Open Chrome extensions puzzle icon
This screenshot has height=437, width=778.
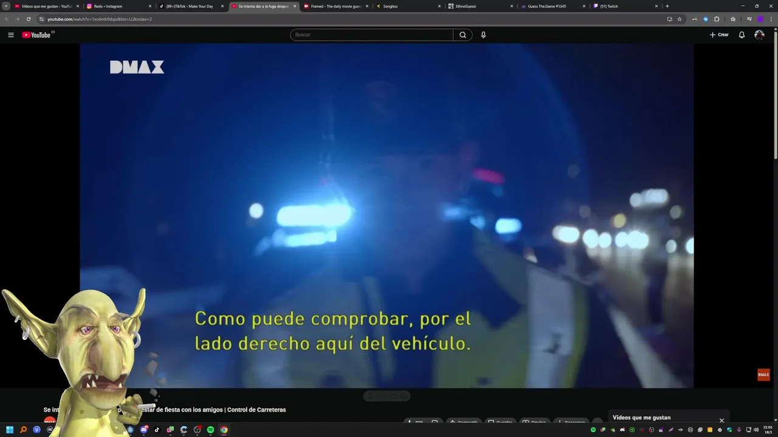click(x=717, y=19)
